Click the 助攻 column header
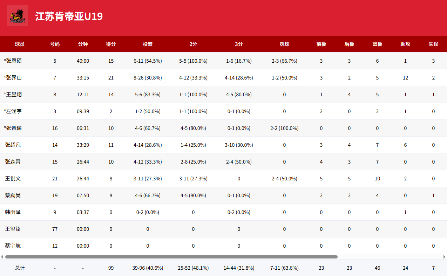447x276 pixels. [405, 44]
